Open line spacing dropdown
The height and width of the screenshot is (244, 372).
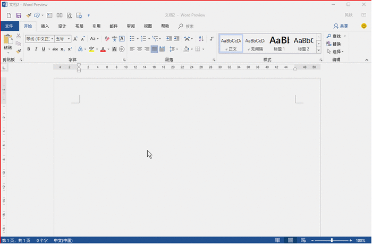coord(174,49)
